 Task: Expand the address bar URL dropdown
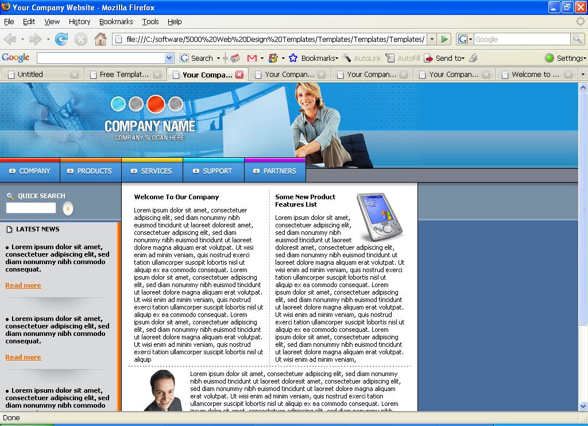click(432, 39)
